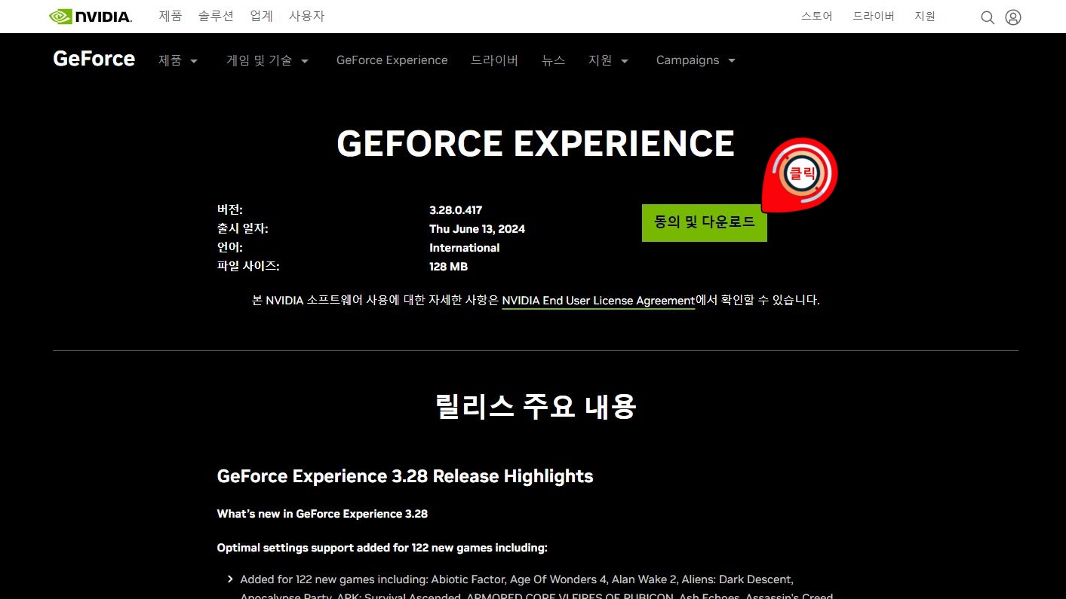Click the 버전: label
1066x599 pixels.
[x=230, y=209]
